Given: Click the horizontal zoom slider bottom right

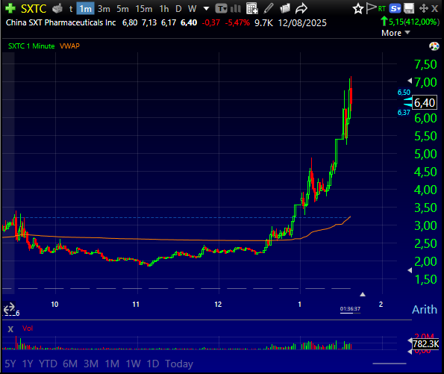Looking at the screenshot, I should (x=390, y=364).
